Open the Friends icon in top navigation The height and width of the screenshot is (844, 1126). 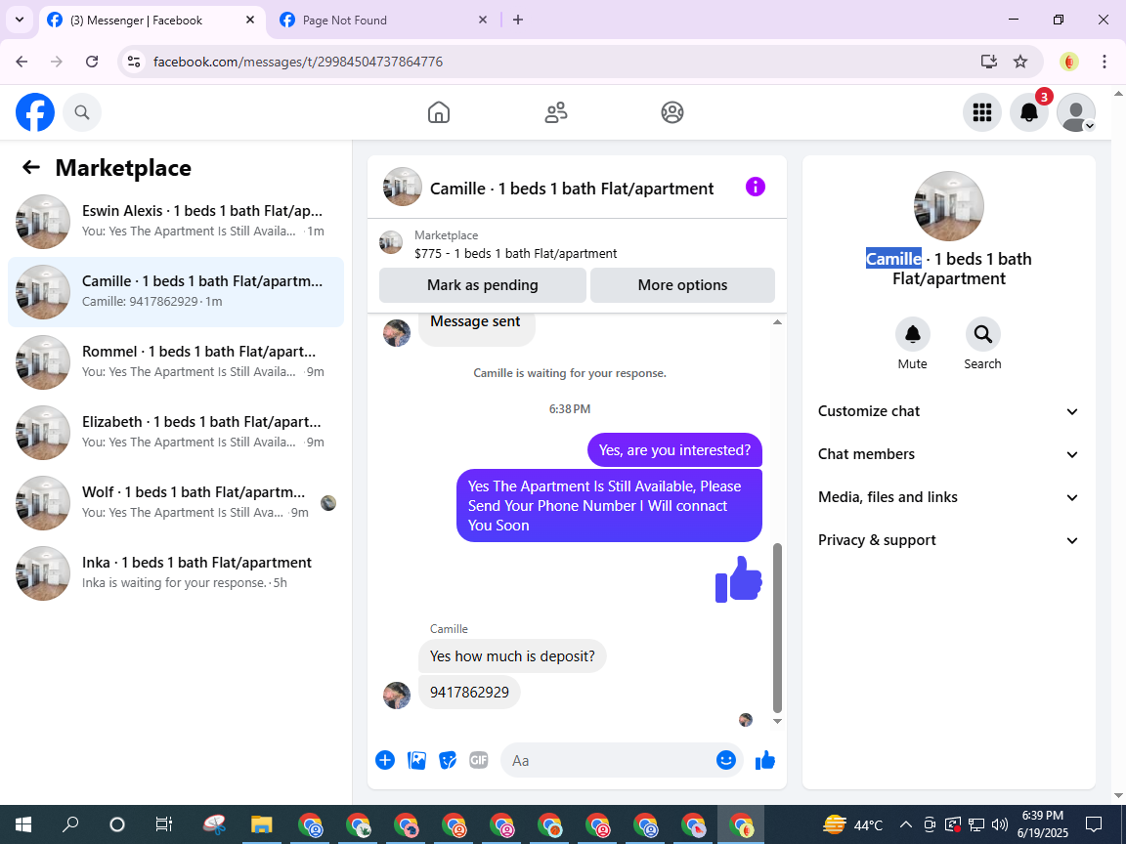[556, 112]
